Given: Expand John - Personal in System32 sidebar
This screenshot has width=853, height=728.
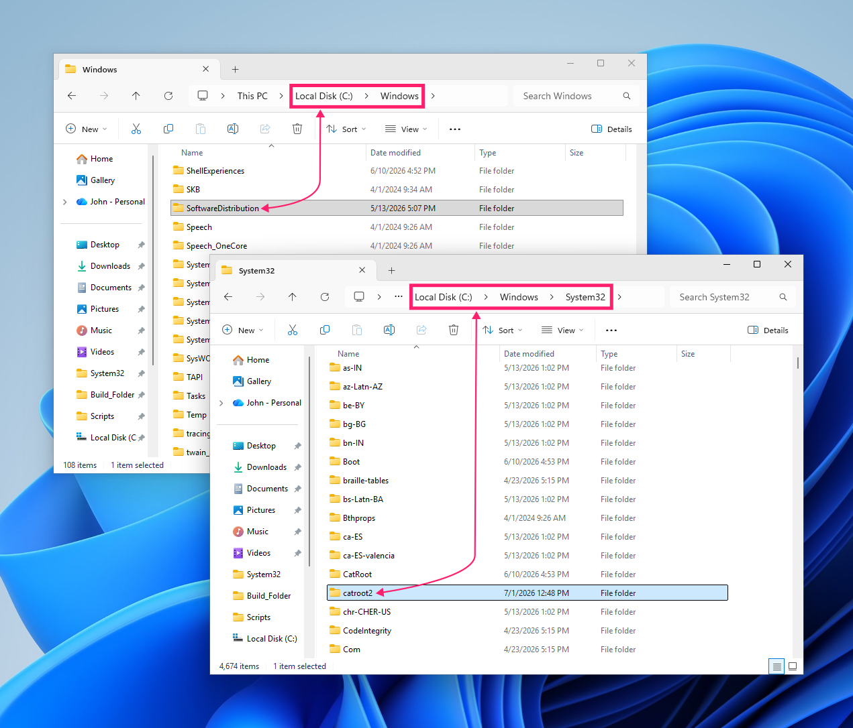Looking at the screenshot, I should [x=221, y=403].
